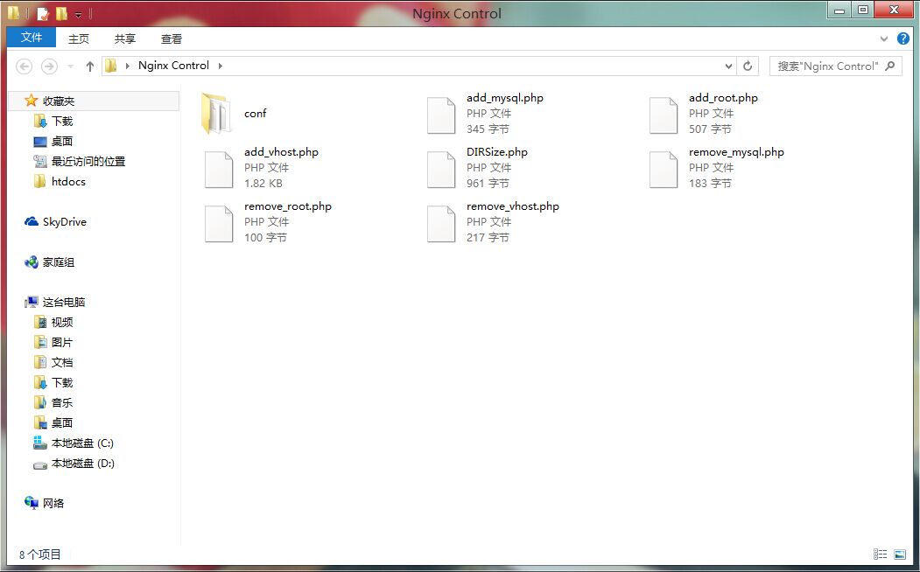
Task: Switch to large icons view layout
Action: pyautogui.click(x=900, y=554)
